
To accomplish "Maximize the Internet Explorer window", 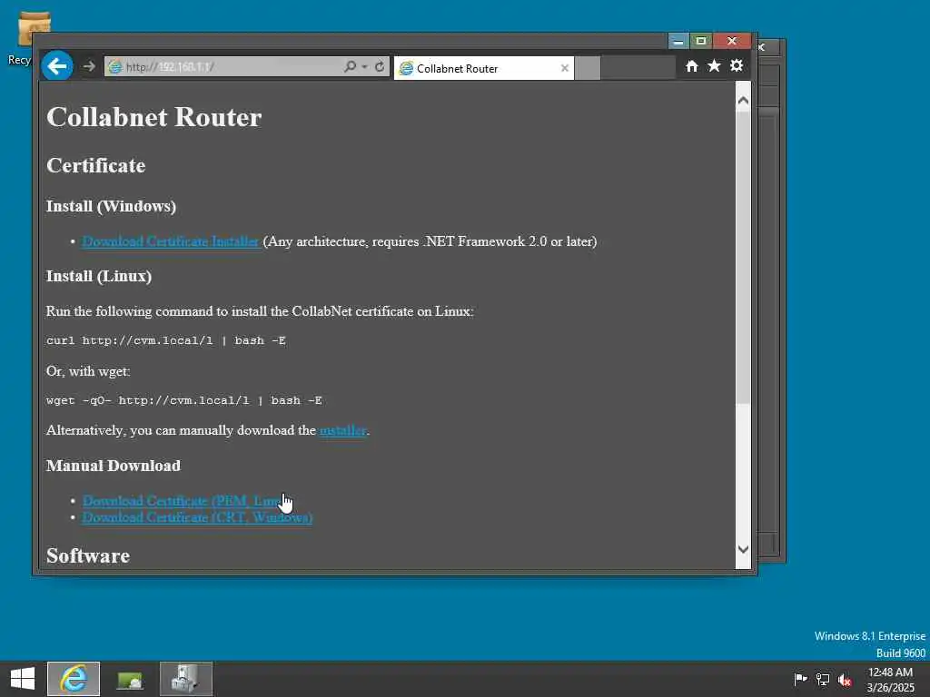I will point(700,41).
